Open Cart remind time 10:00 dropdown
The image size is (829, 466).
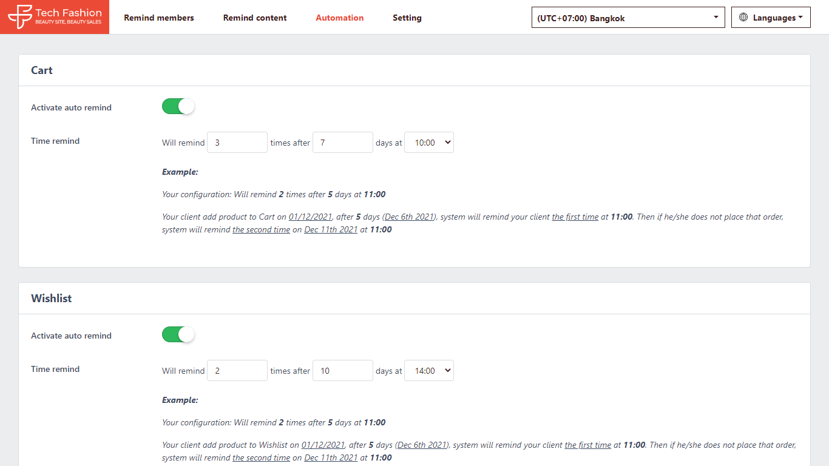[x=428, y=143]
